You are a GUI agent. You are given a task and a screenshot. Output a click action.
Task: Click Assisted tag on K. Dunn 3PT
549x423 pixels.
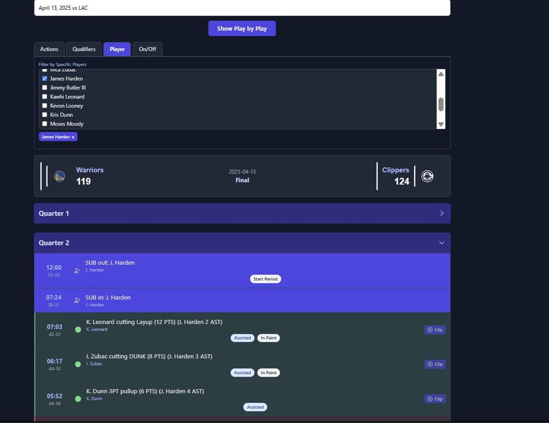tap(255, 407)
